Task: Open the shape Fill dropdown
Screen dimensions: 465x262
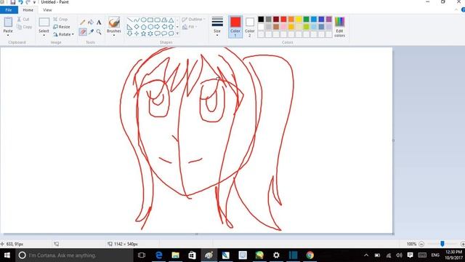Action: click(x=190, y=27)
